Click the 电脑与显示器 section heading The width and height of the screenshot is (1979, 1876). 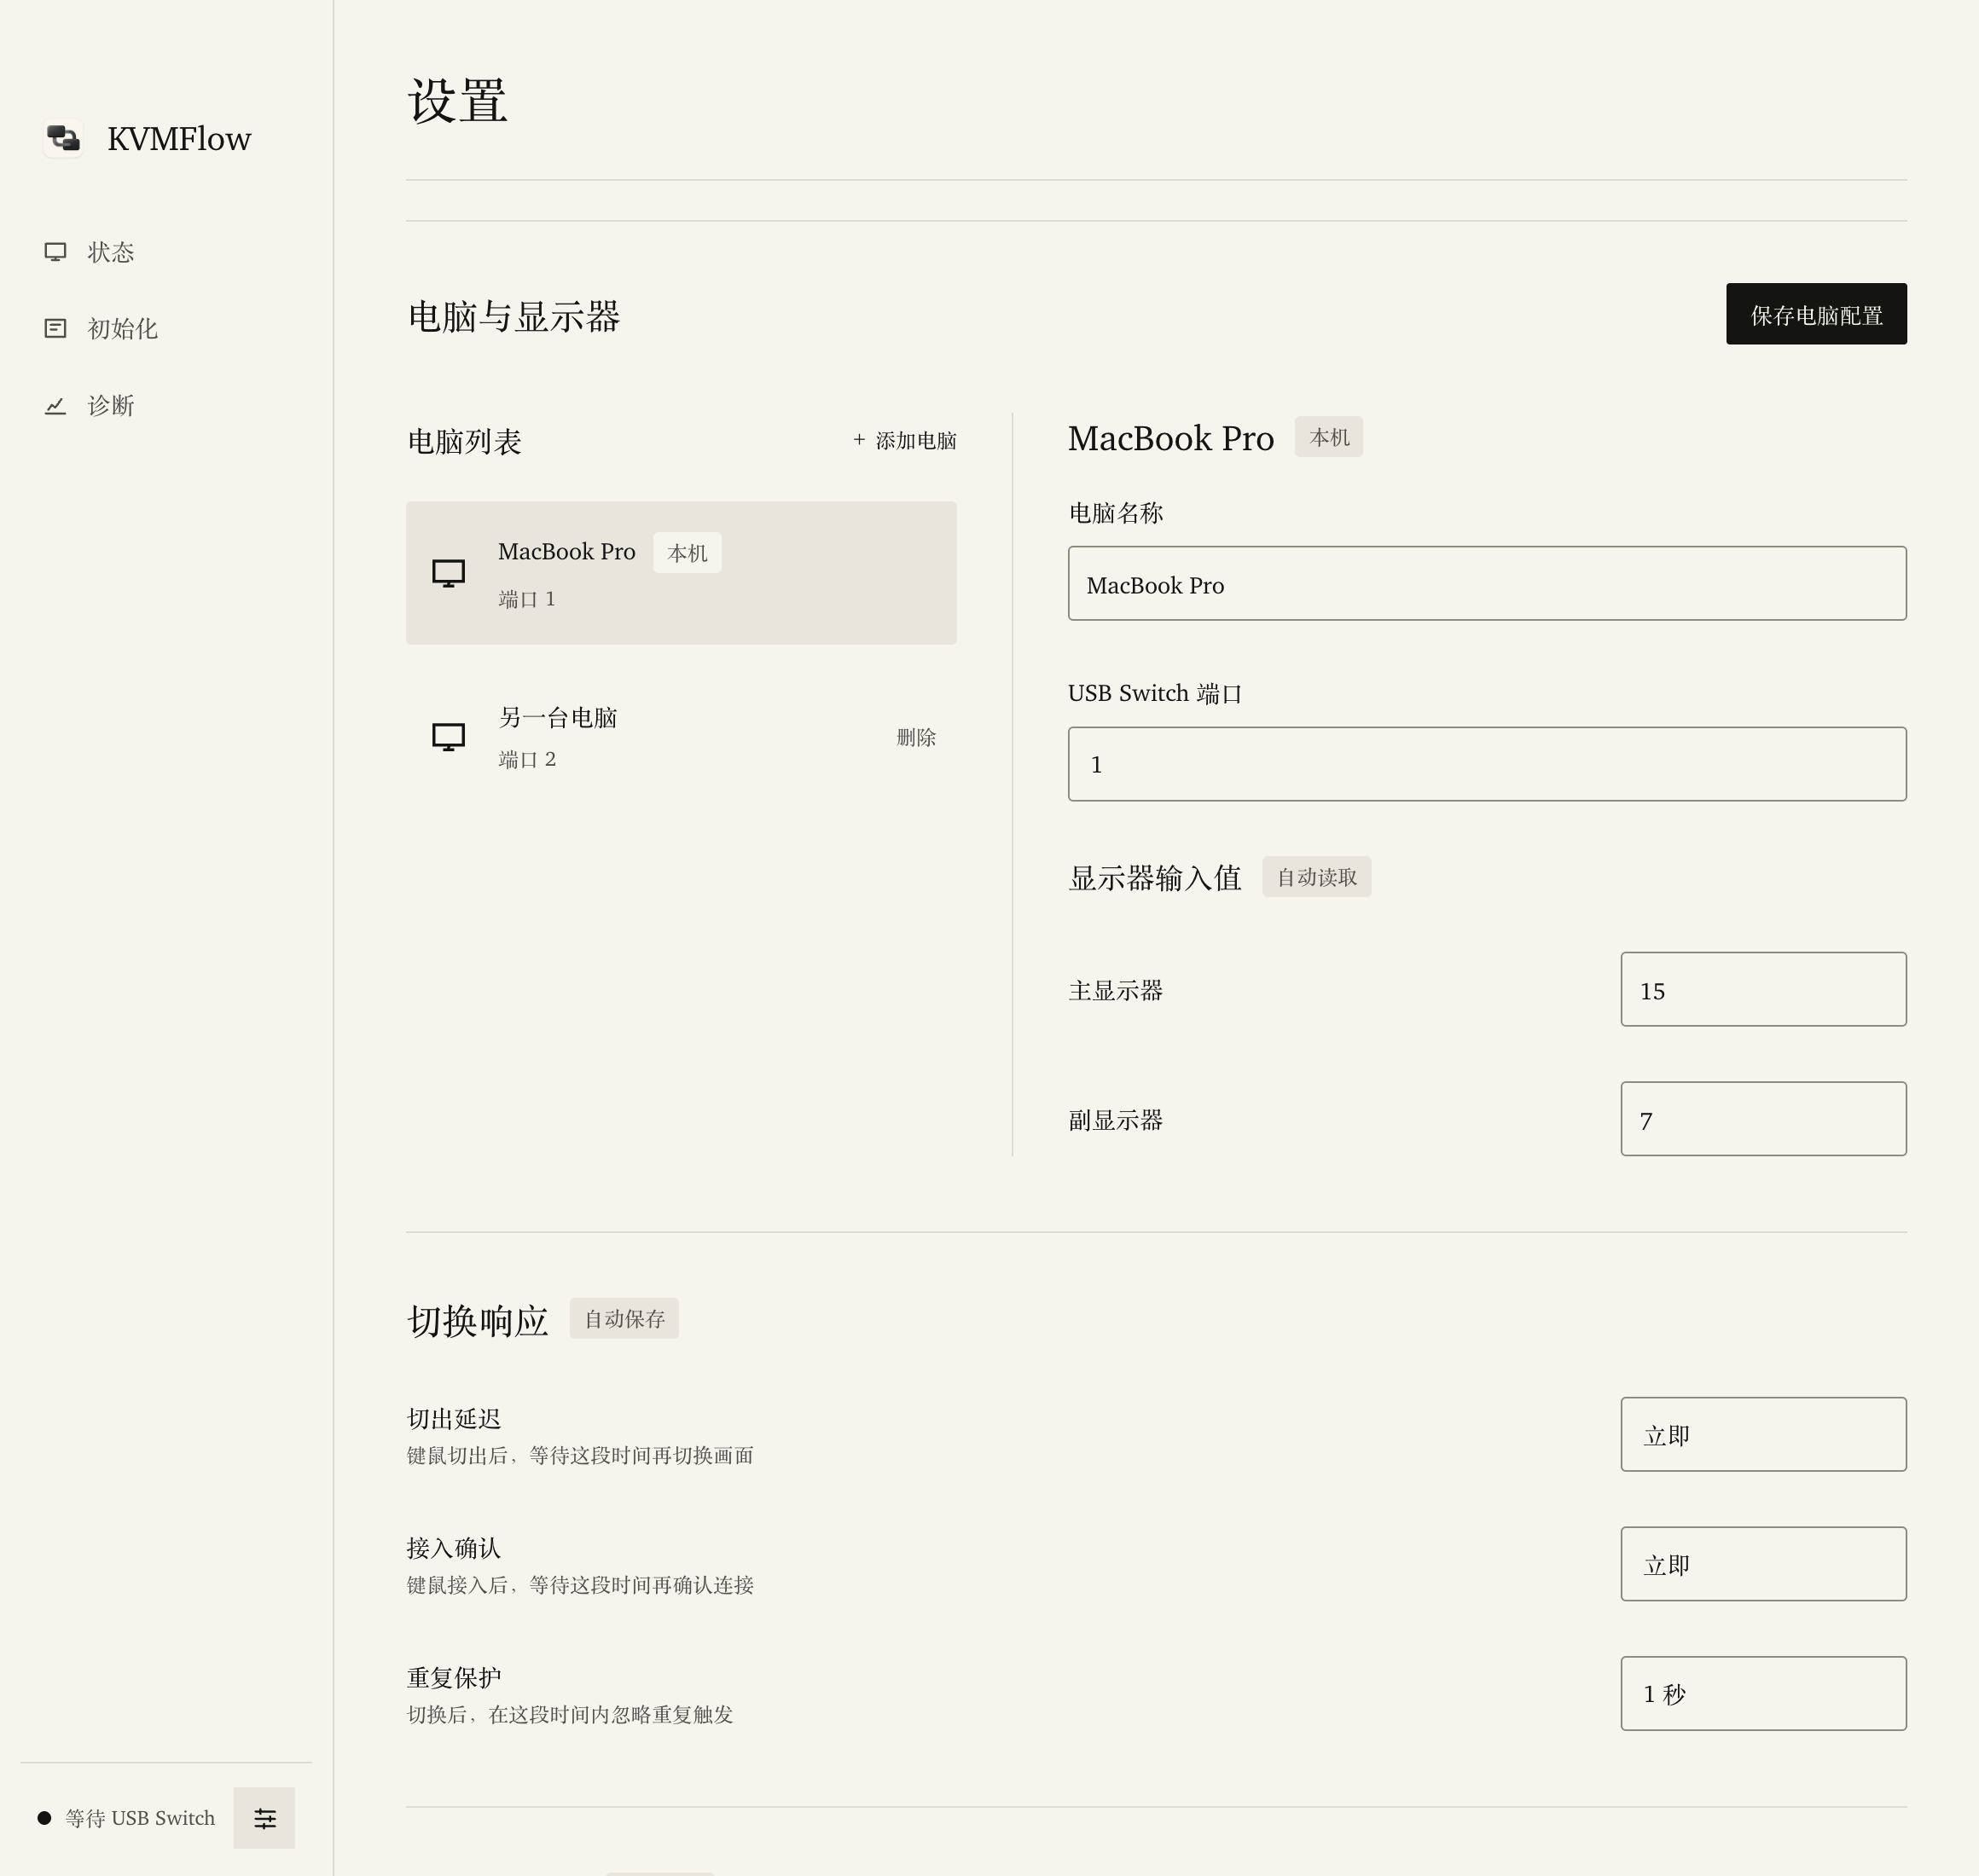tap(514, 316)
